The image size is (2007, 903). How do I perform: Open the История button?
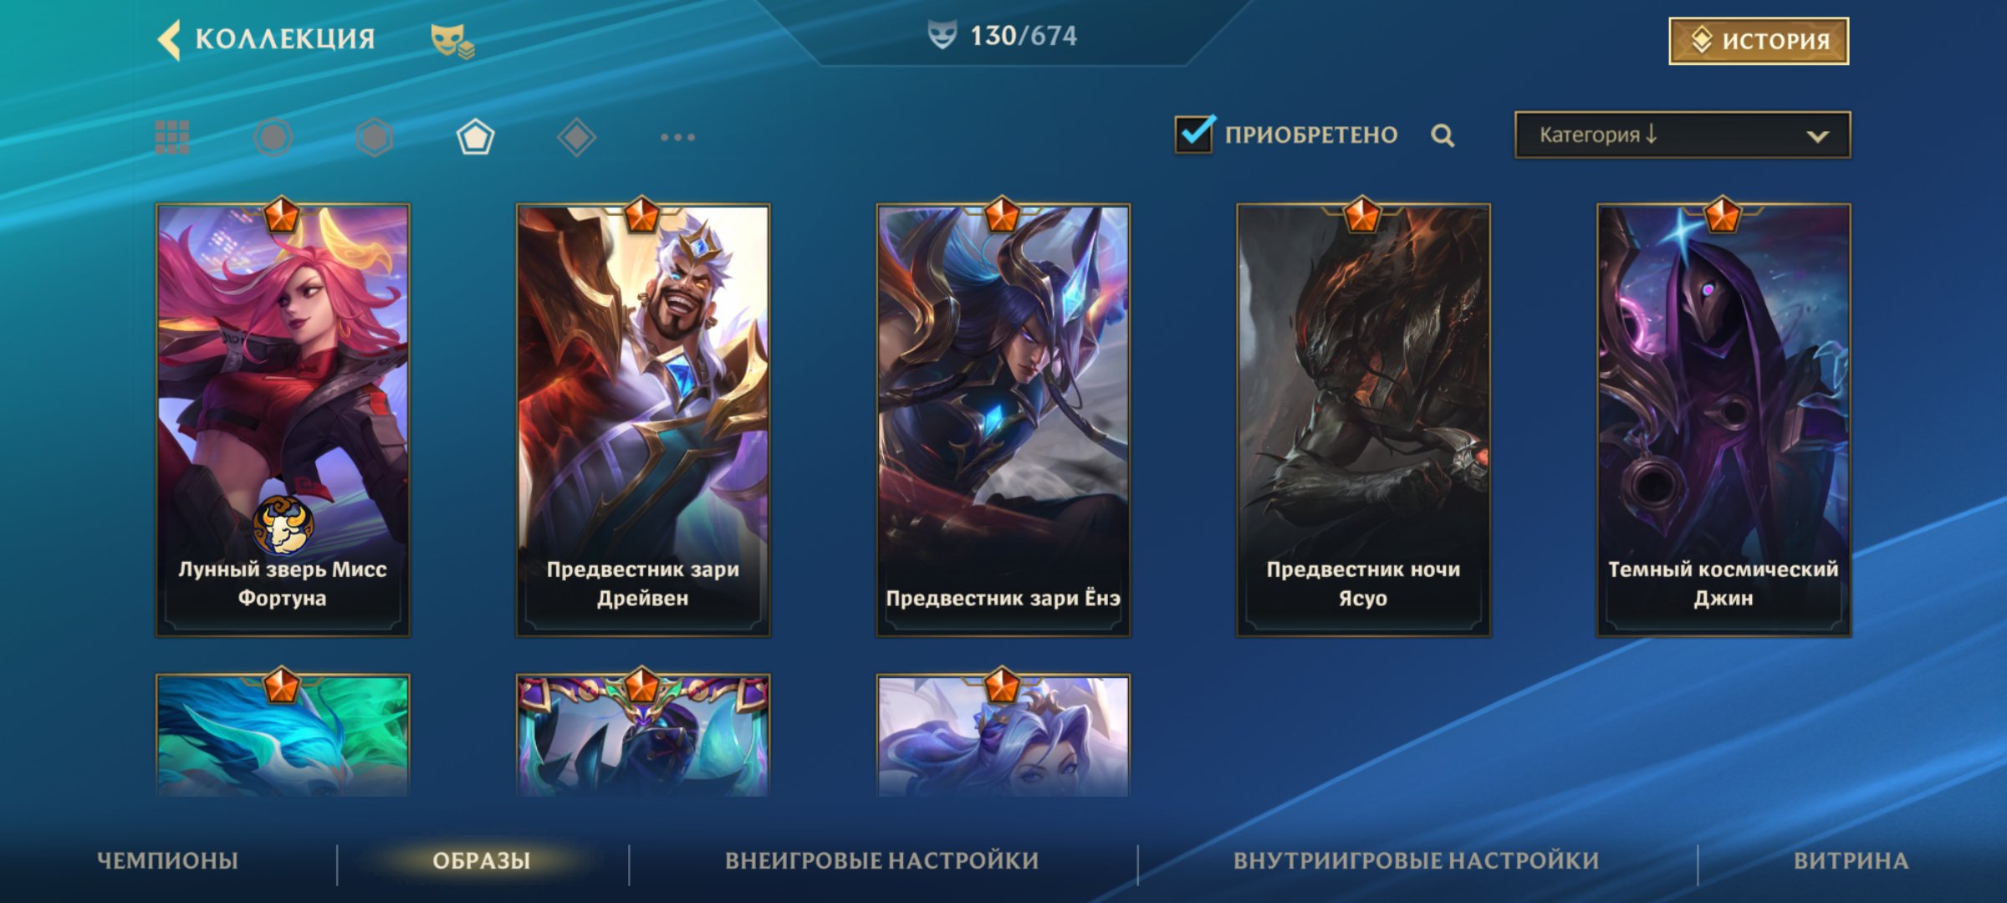click(1759, 41)
